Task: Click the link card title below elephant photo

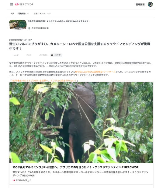Action: 75,167
